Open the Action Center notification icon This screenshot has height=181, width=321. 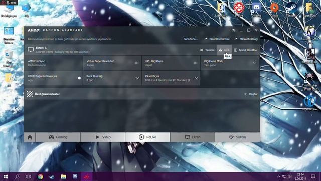click(313, 176)
